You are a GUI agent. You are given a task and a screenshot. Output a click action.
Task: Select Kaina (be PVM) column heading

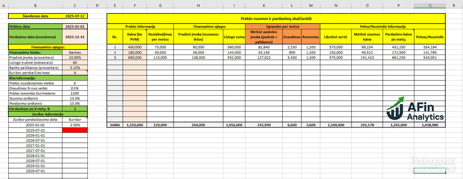(x=135, y=37)
